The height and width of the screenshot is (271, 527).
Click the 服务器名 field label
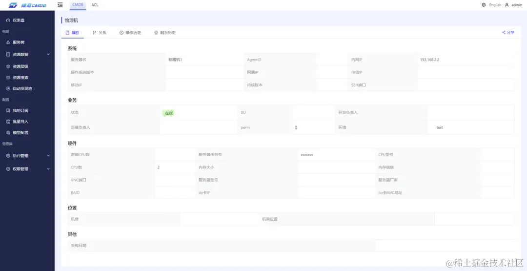point(78,60)
